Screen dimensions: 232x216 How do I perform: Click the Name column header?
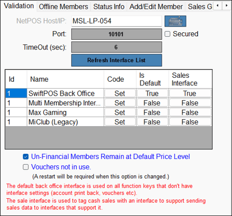pos(66,79)
